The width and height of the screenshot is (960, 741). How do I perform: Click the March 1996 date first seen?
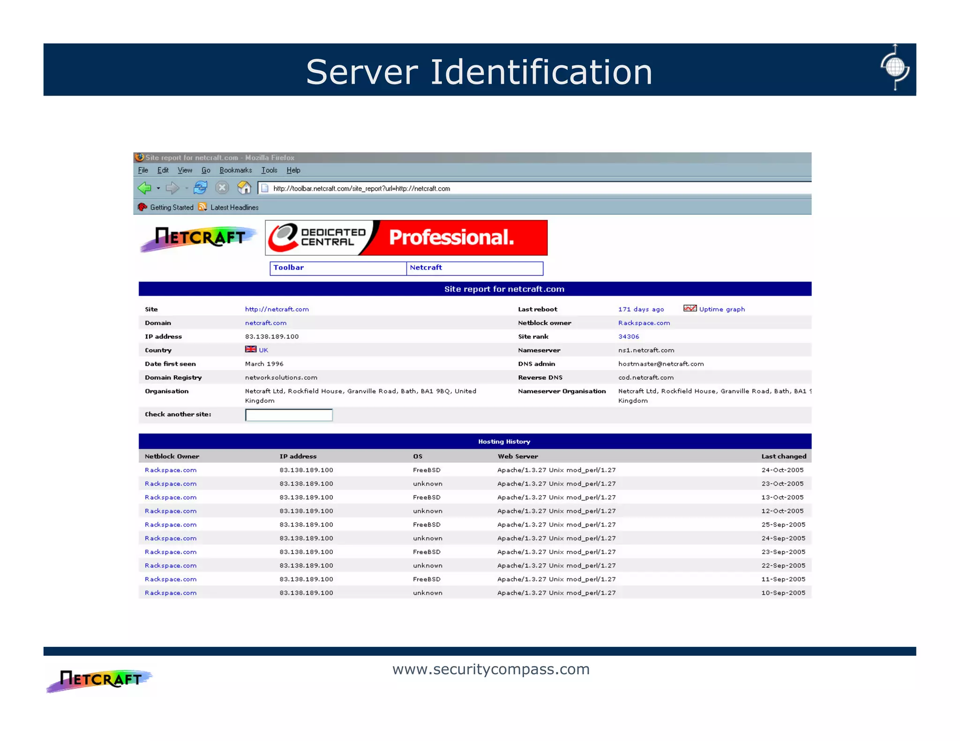[x=264, y=363]
